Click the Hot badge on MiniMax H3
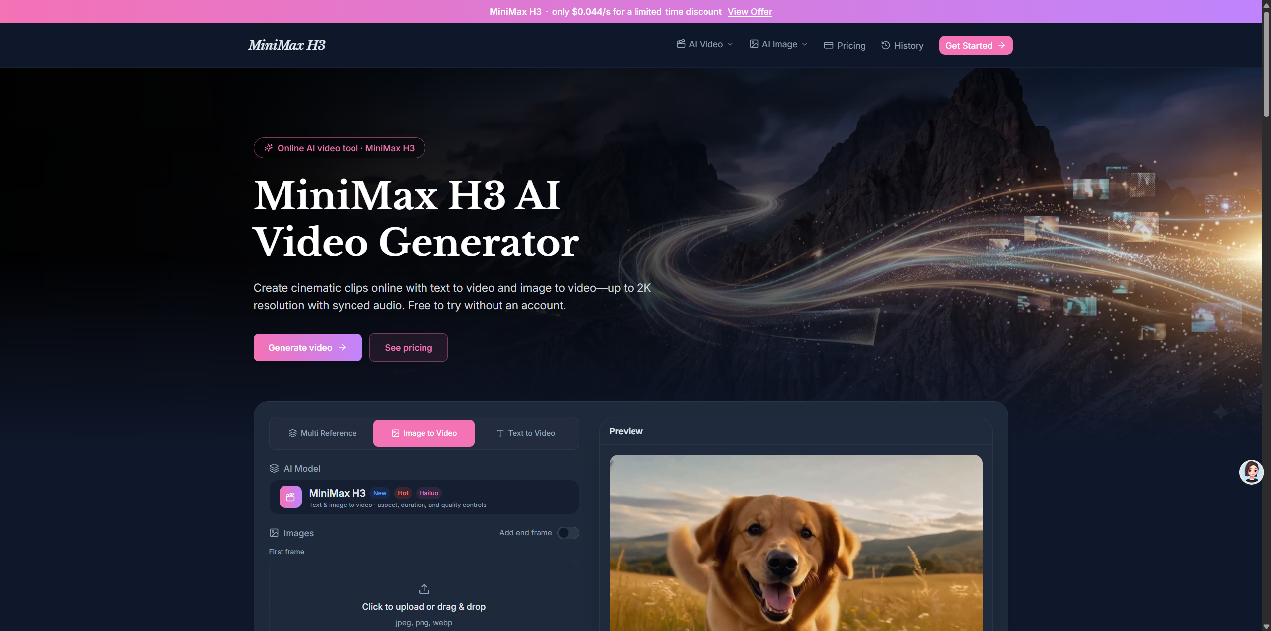 pyautogui.click(x=403, y=493)
